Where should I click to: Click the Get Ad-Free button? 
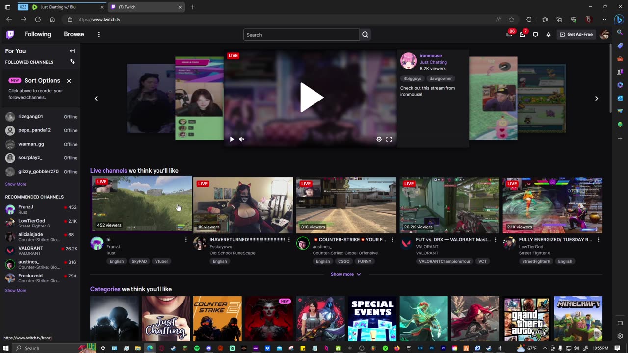tap(576, 35)
